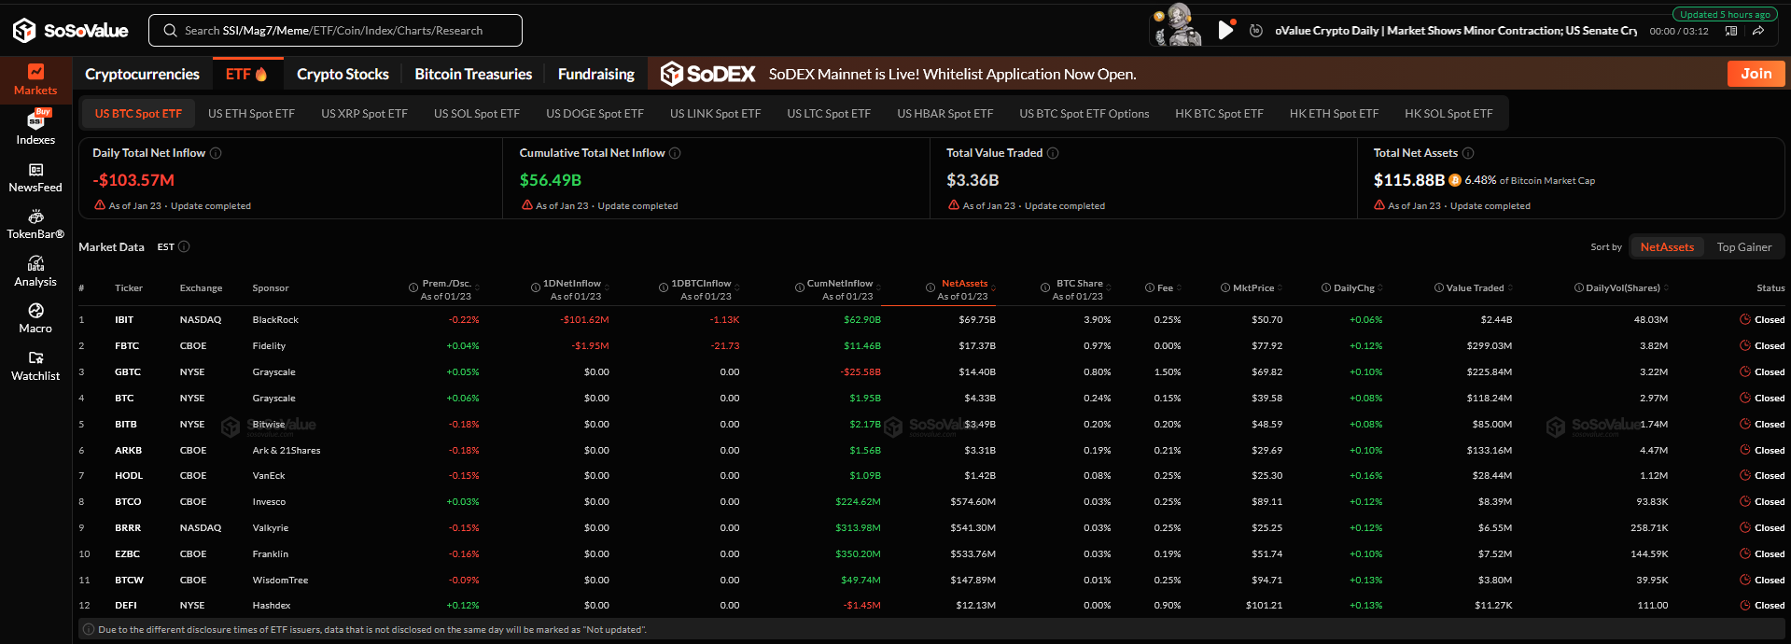1791x644 pixels.
Task: Click info icon of BTC Share column
Action: tap(1045, 287)
